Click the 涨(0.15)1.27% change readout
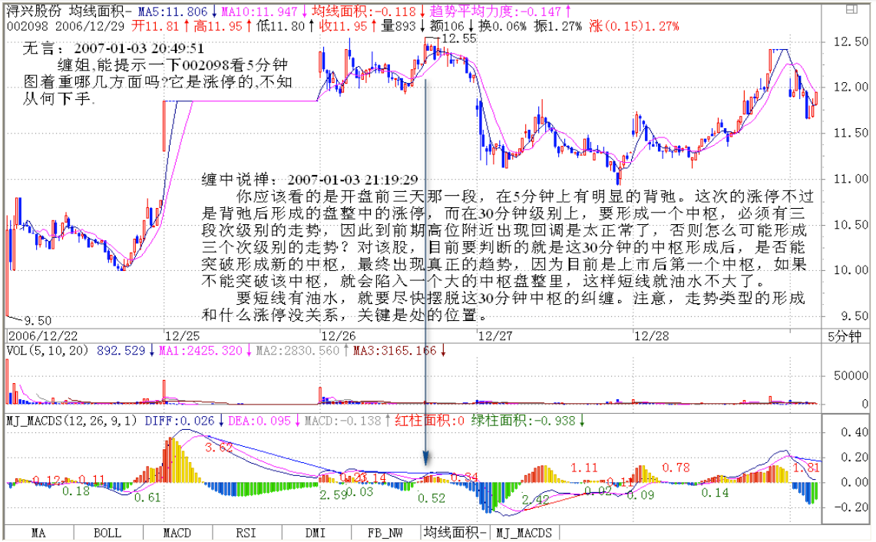Image resolution: width=876 pixels, height=542 pixels. (x=634, y=25)
